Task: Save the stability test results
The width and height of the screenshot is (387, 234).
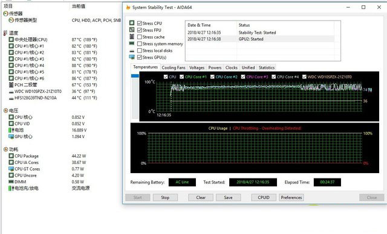Action: click(x=228, y=197)
